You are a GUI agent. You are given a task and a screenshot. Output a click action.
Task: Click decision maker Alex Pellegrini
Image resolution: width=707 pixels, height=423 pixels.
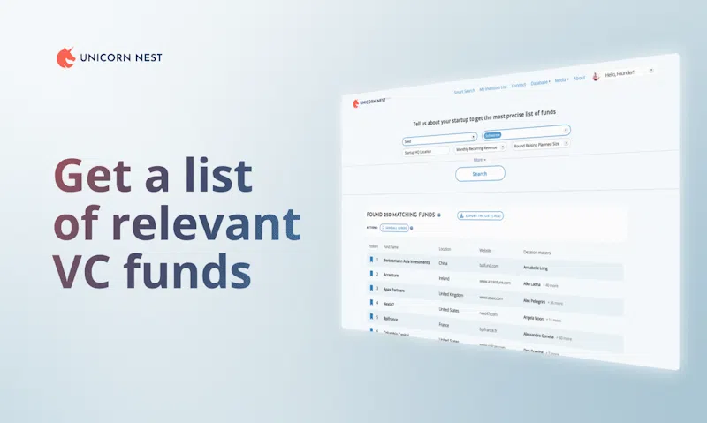[535, 301]
